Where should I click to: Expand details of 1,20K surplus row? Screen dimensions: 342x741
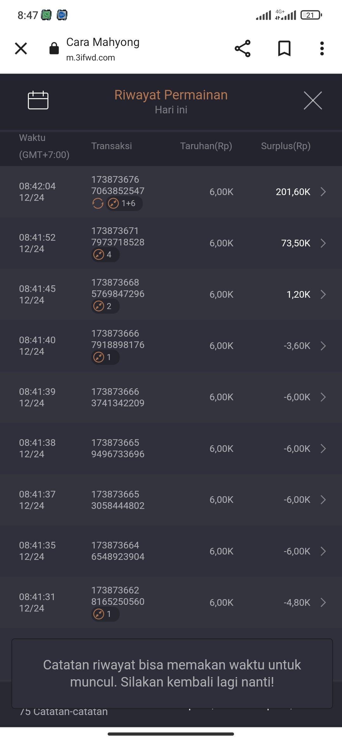click(x=323, y=294)
